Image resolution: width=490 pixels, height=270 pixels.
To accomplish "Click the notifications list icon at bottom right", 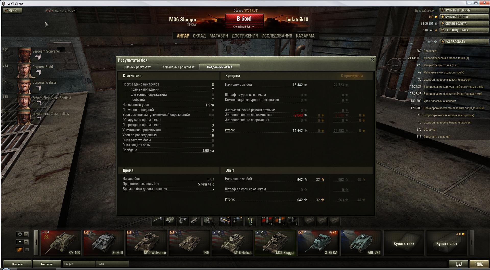I will (479, 264).
